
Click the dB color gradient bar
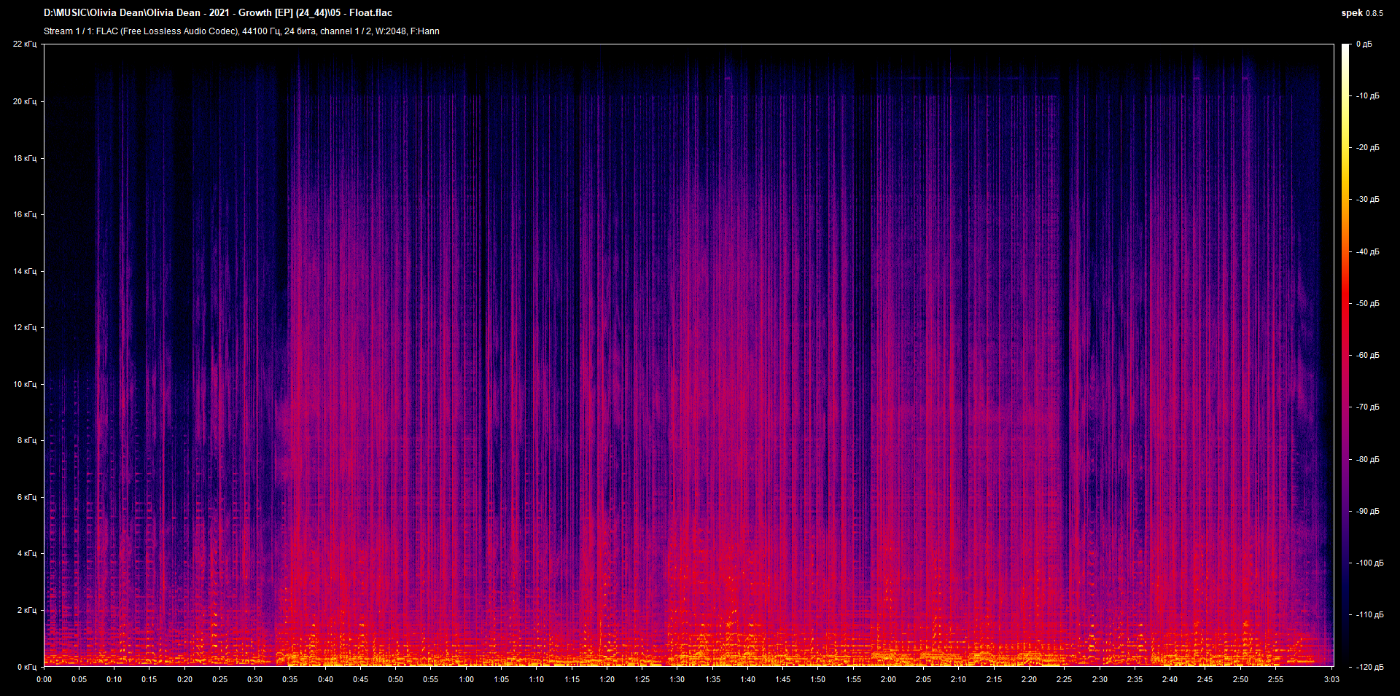pos(1345,355)
